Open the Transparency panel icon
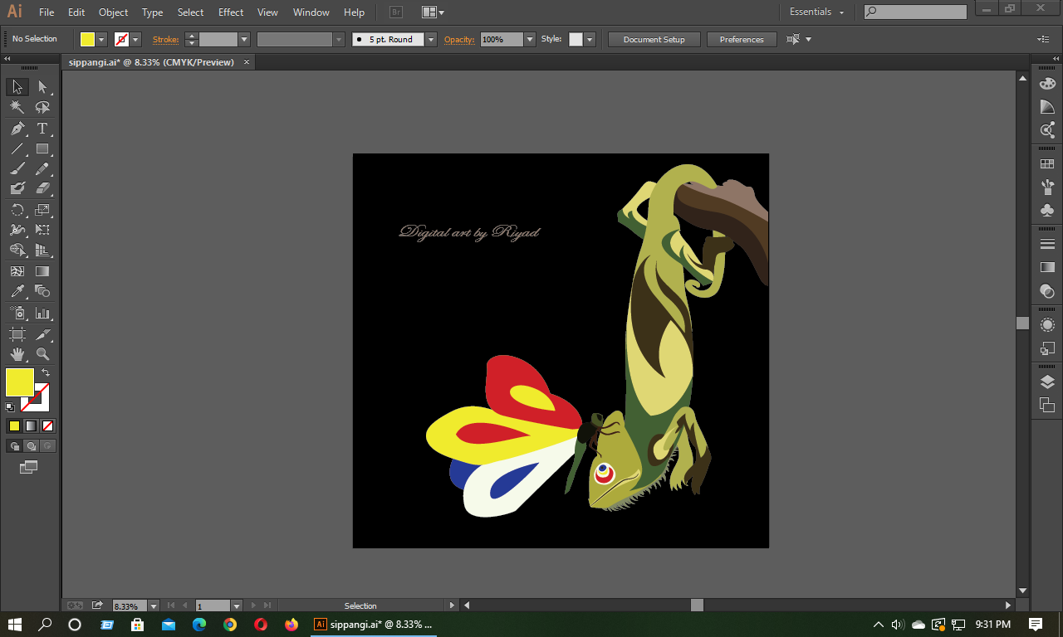 click(1047, 291)
